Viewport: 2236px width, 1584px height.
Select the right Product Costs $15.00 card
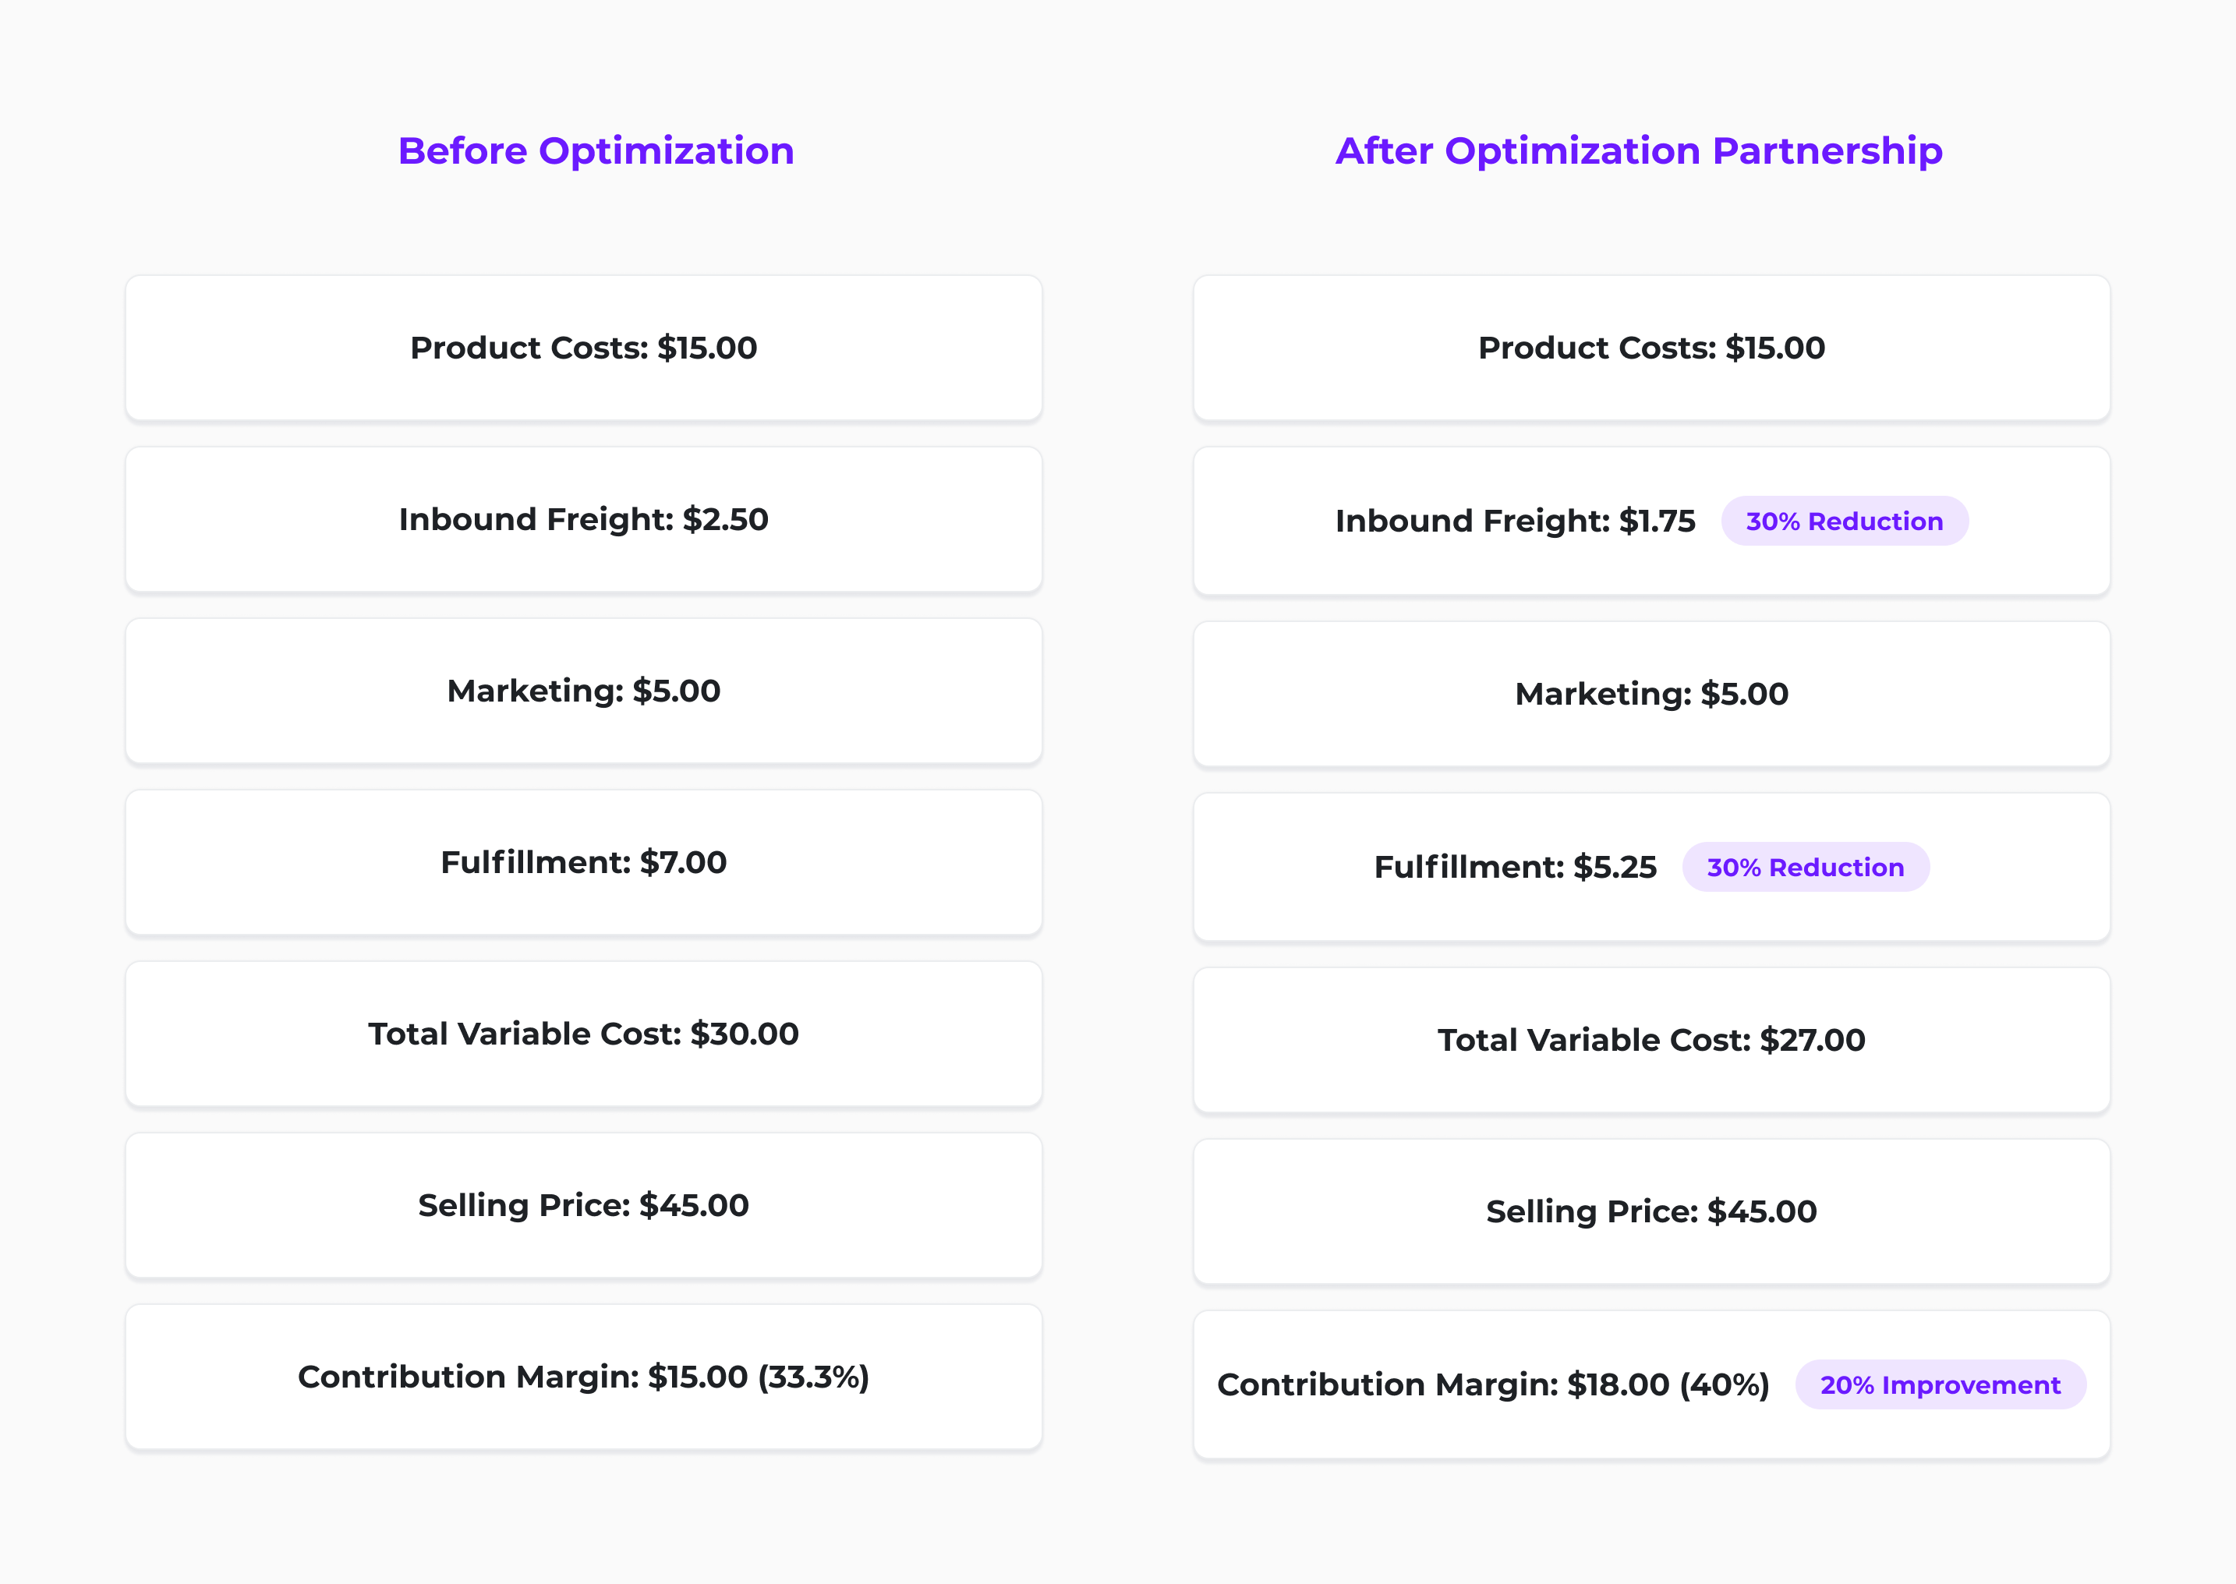click(x=1650, y=348)
